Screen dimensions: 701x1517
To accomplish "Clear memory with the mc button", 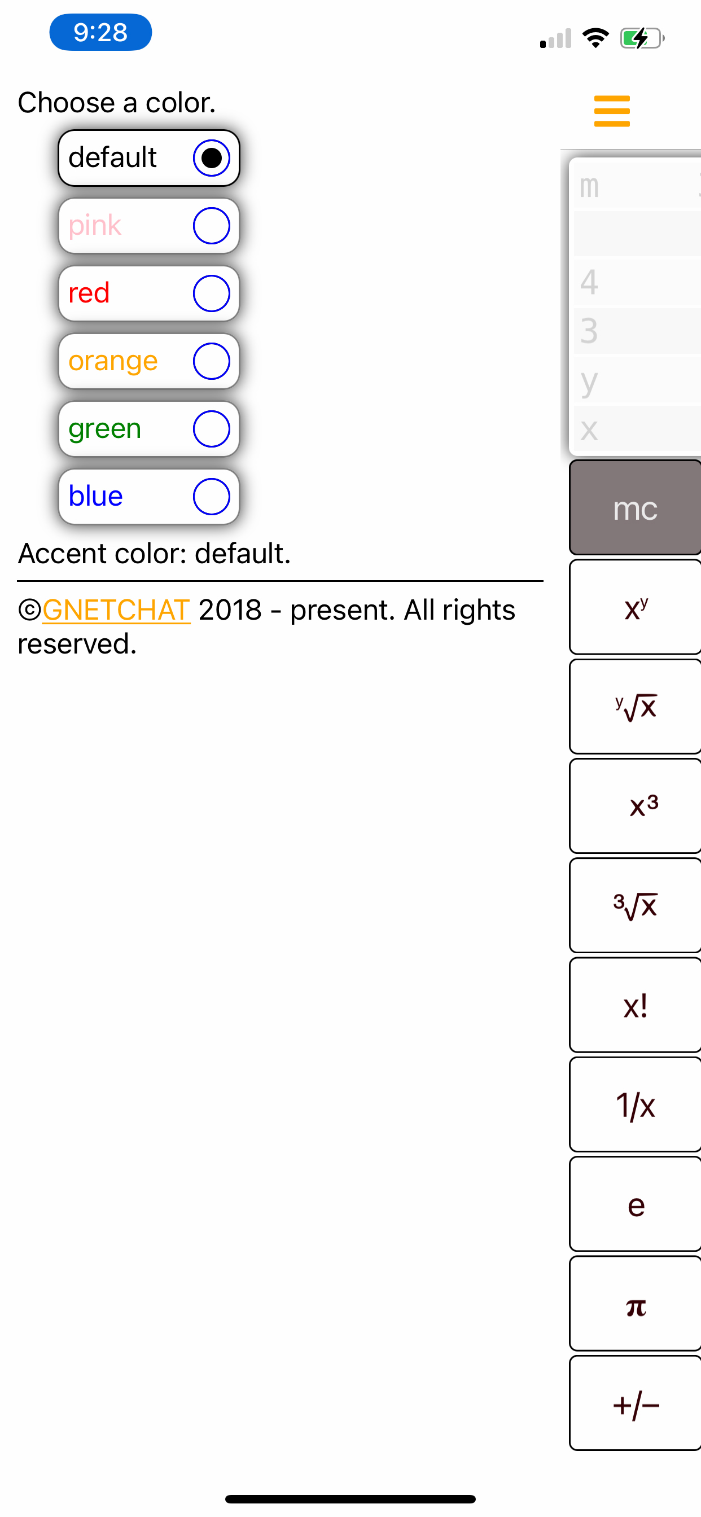I will click(635, 507).
